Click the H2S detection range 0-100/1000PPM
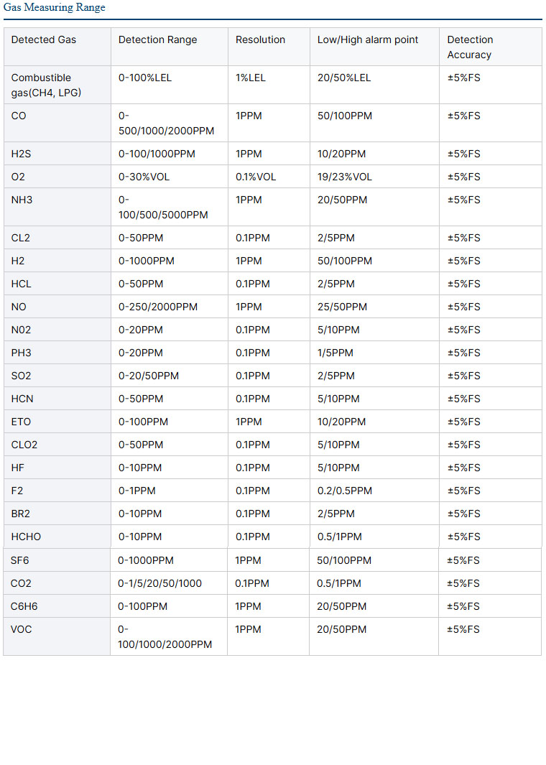The width and height of the screenshot is (546, 765). tap(157, 154)
